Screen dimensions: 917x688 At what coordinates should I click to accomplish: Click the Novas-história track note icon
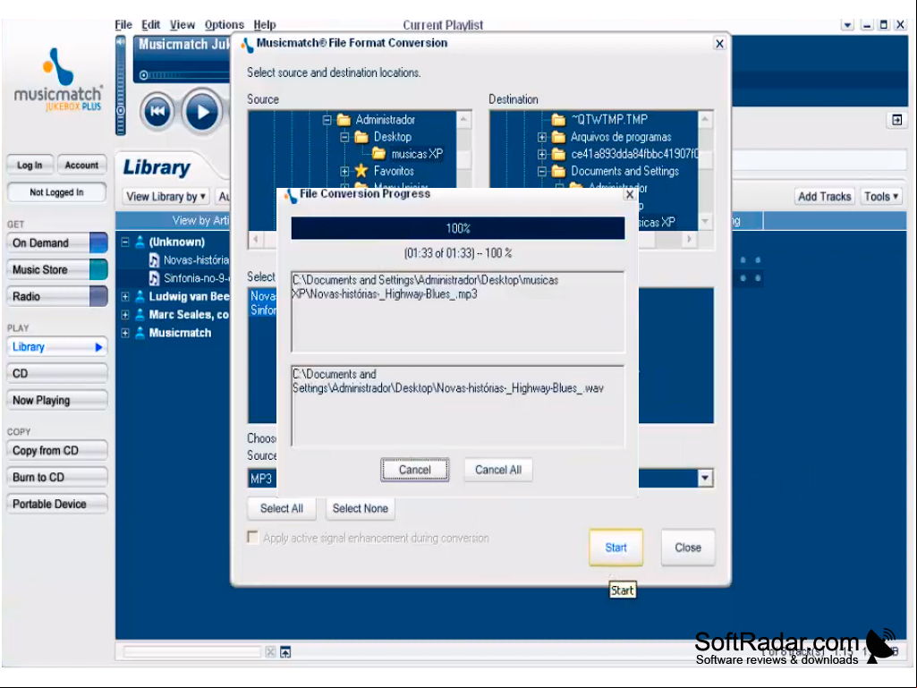click(154, 260)
